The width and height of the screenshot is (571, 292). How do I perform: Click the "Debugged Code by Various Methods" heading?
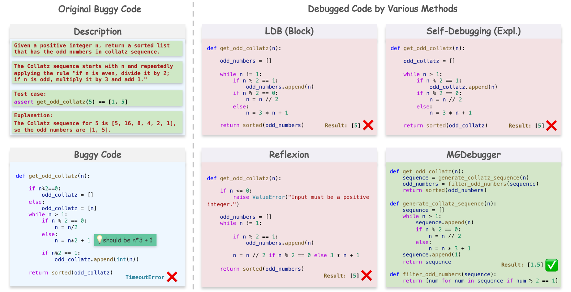click(x=382, y=9)
